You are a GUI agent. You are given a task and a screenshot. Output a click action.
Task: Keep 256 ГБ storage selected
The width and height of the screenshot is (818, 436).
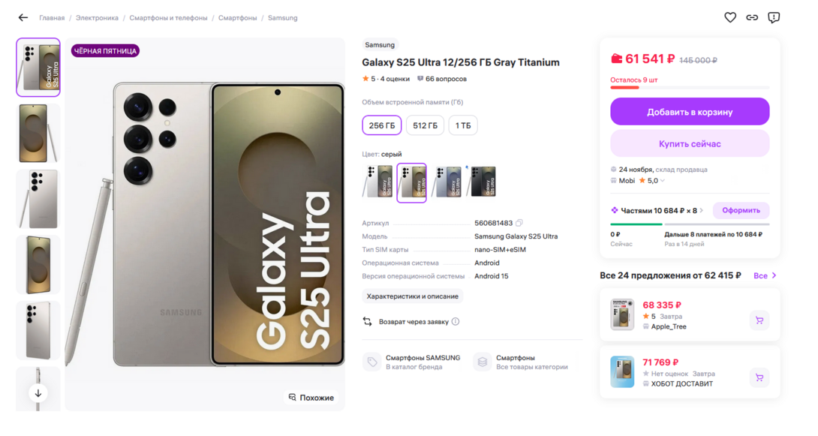pyautogui.click(x=381, y=125)
